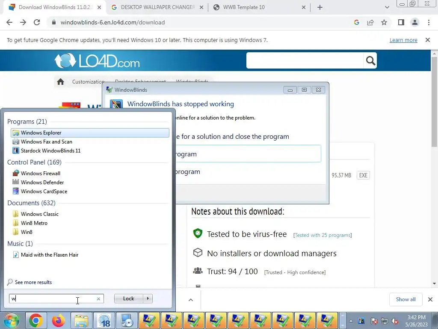
Task: Click Tested with 25 programs link
Action: point(323,235)
